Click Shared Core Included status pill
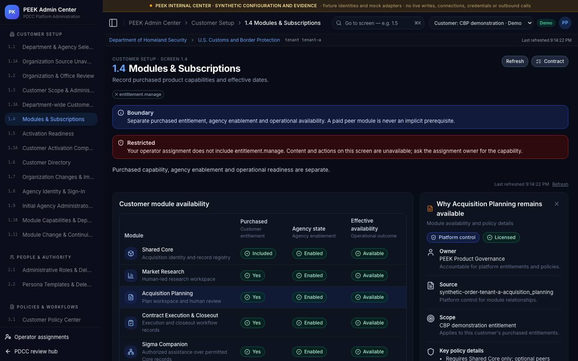 [258, 254]
